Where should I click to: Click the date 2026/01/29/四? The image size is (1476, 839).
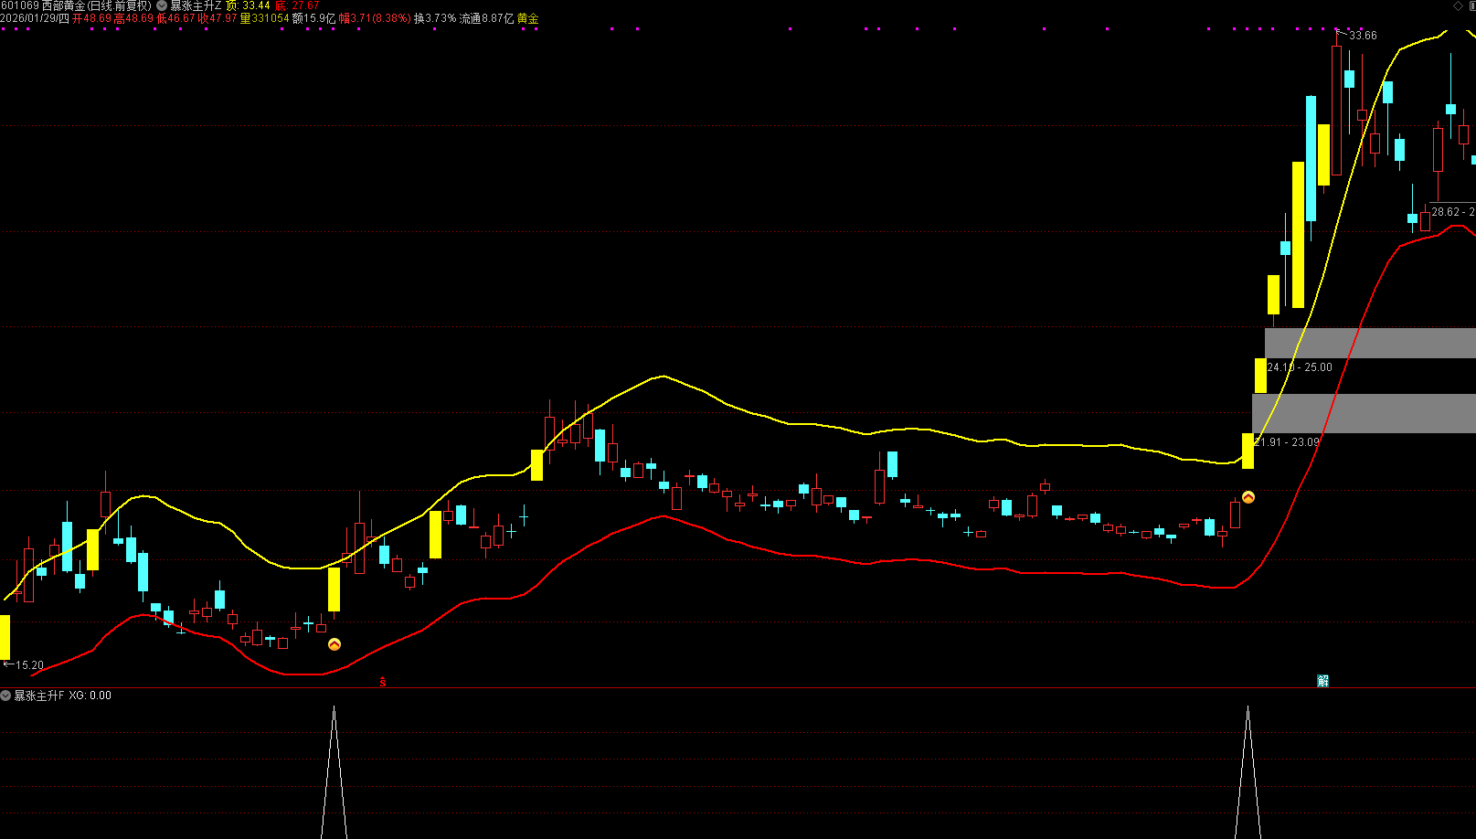[x=35, y=18]
